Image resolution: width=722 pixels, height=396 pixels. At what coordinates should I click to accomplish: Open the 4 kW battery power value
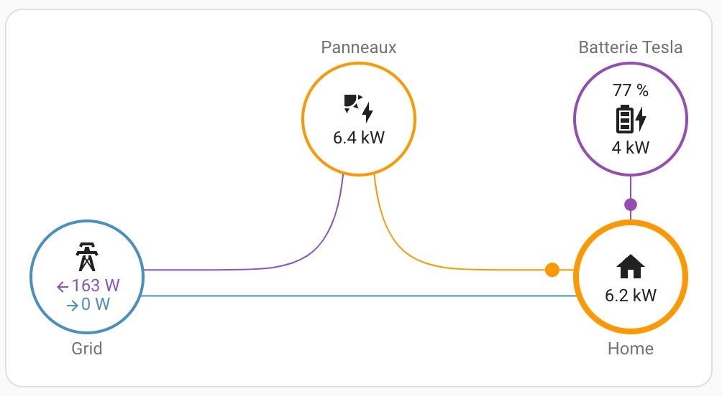click(631, 148)
